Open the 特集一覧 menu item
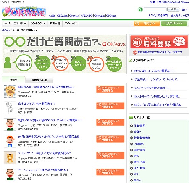Image resolution: width=192 pixels, height=183 pixels. tap(55, 24)
